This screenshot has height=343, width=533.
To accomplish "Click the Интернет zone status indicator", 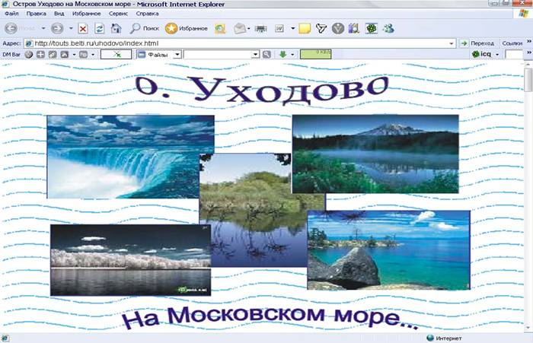I will (444, 338).
